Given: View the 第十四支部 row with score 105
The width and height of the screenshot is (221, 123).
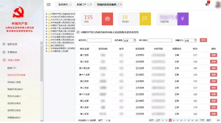Looking at the screenshot, I should pyautogui.click(x=214, y=68).
